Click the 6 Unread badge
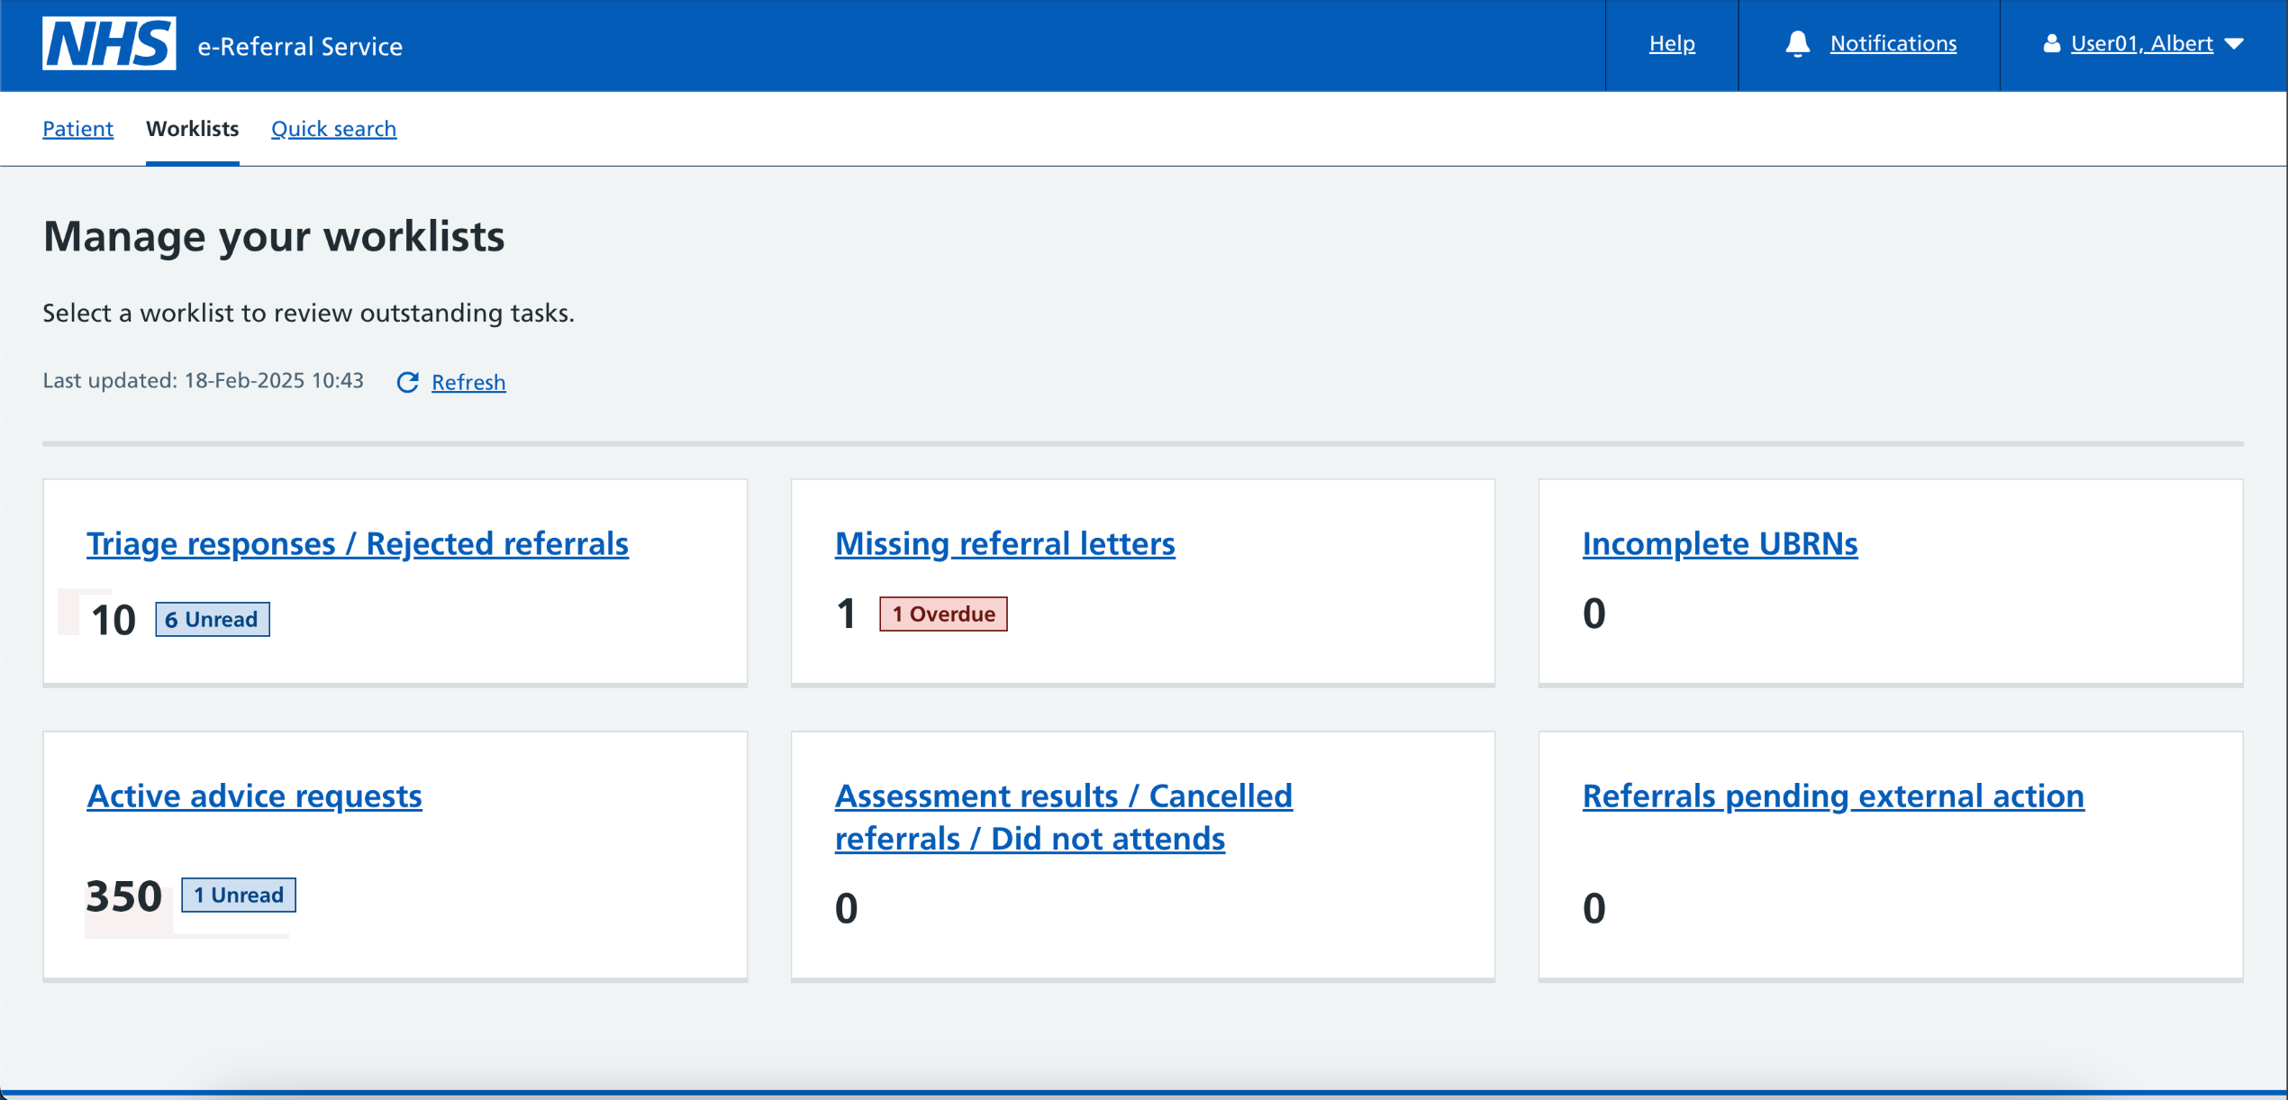This screenshot has height=1100, width=2288. coord(212,619)
